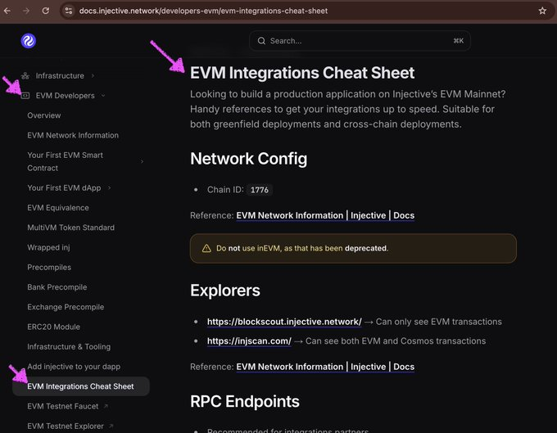Click the Explorers heading
Screen dimensions: 557x433
pyautogui.click(x=225, y=291)
